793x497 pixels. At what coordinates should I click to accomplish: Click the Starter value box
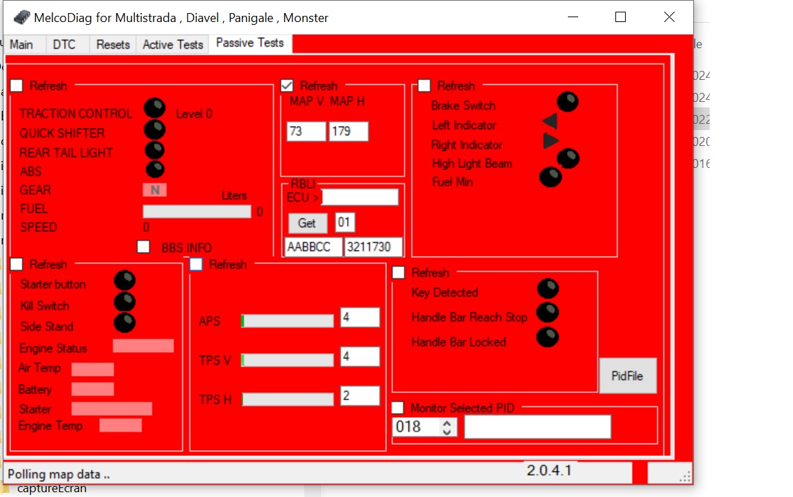click(x=112, y=408)
